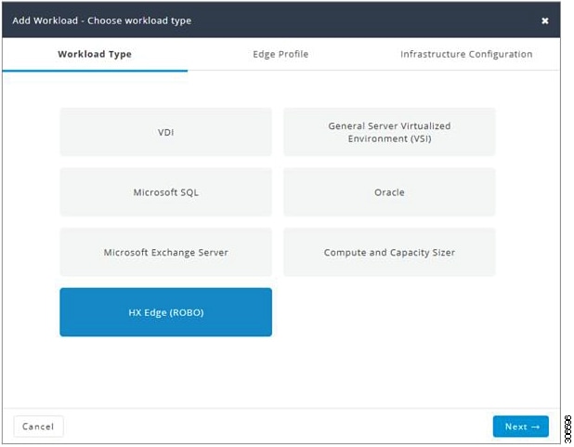Viewport: 574px width, 447px height.
Task: Pick the Oracle workload type
Action: [x=389, y=192]
